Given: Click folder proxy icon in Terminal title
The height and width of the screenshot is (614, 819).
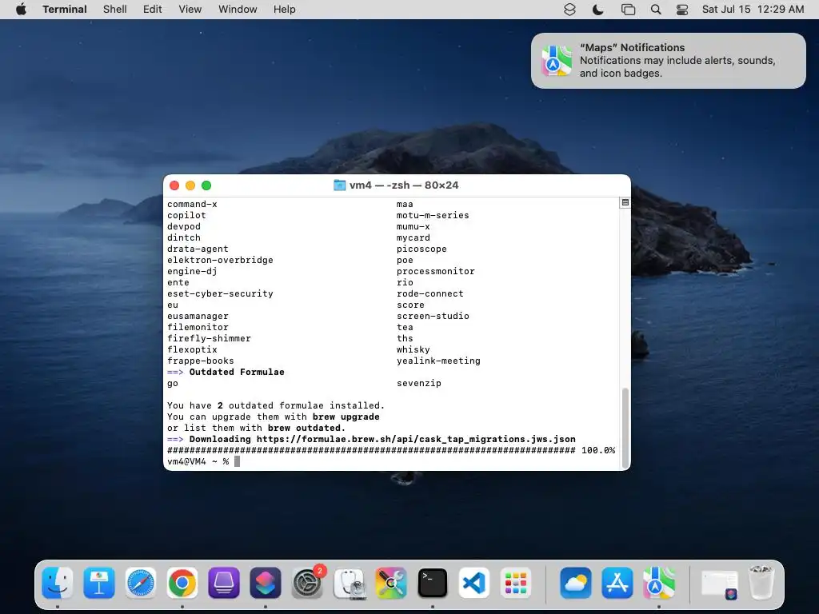Looking at the screenshot, I should pos(339,185).
